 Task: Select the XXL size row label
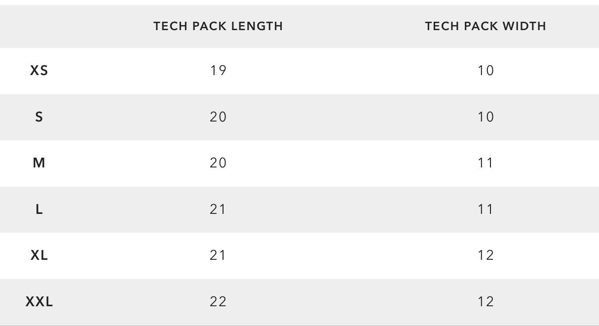39,302
